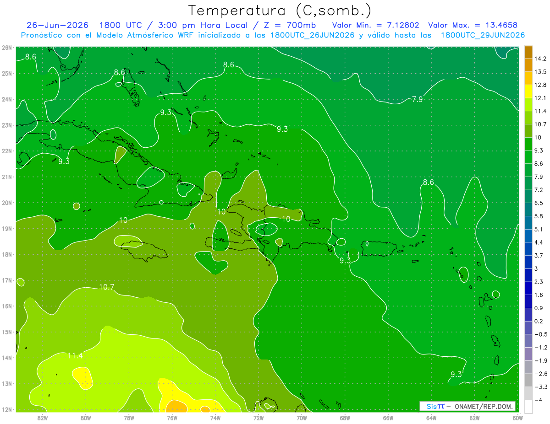
Task: Click the orange top segment of the colorbar
Action: point(529,52)
